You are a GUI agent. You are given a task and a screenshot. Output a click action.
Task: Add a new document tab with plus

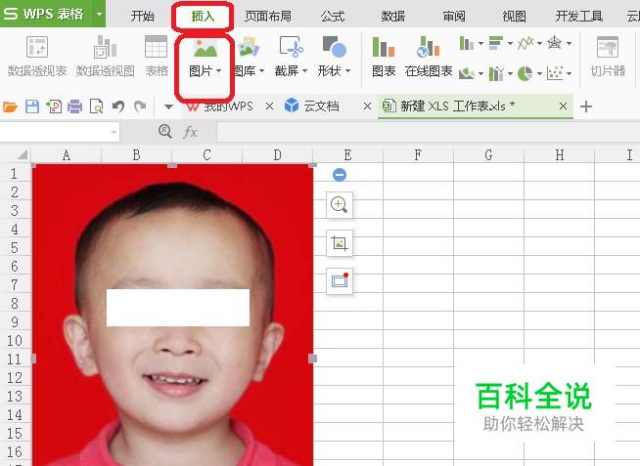(586, 106)
